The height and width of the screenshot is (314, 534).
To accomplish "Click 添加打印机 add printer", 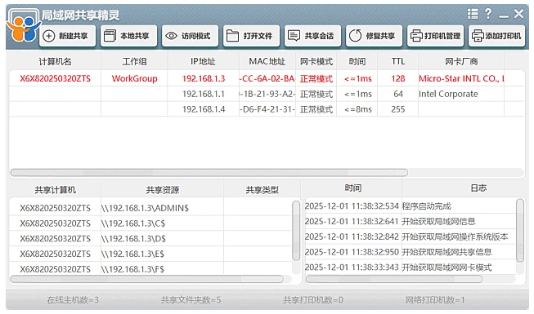I will point(496,36).
